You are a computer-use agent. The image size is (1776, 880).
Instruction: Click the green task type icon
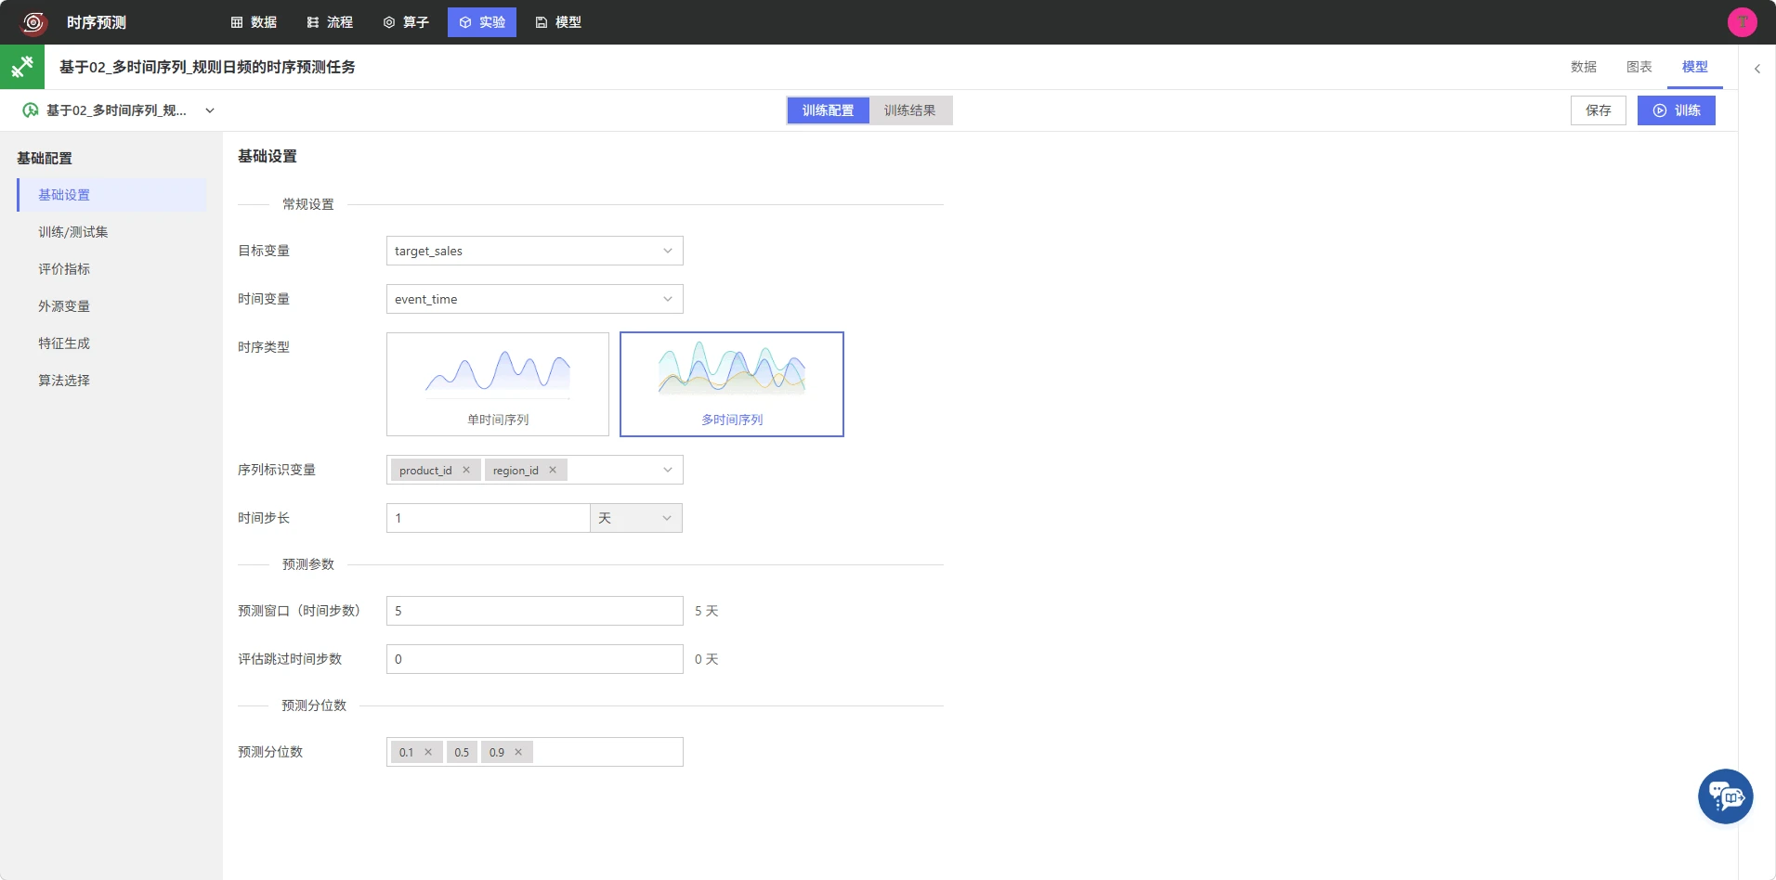tap(22, 67)
